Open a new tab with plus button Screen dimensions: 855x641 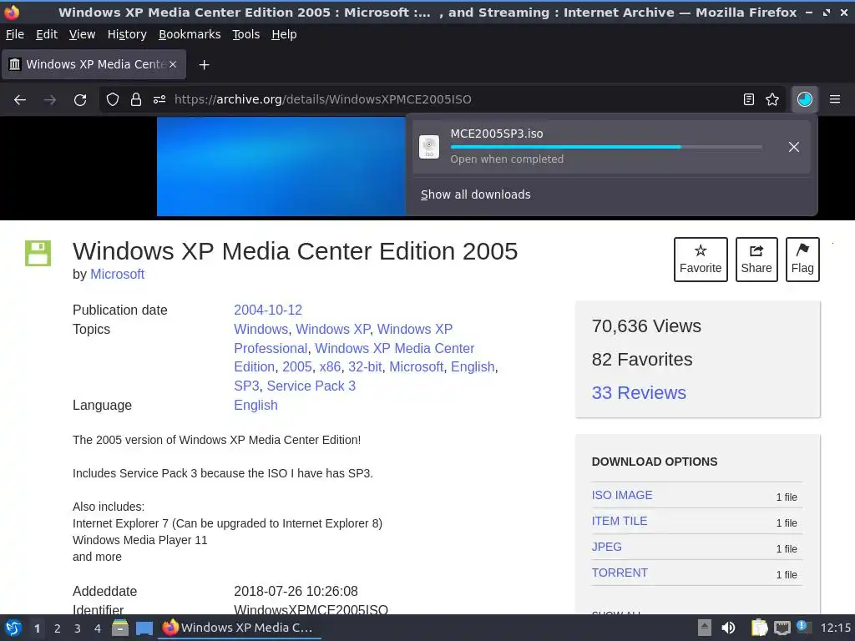204,65
